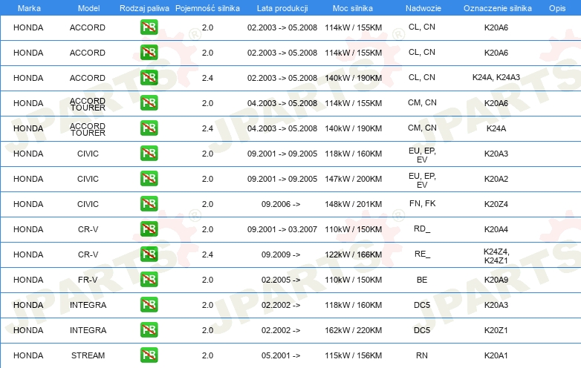Click the Moc silnika column header
The height and width of the screenshot is (368, 581).
click(x=353, y=8)
